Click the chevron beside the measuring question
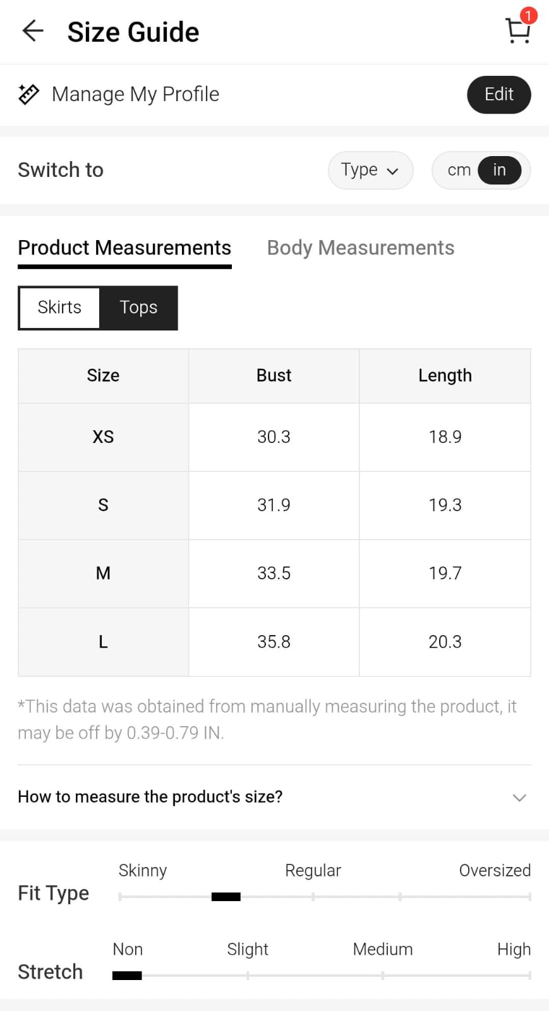The width and height of the screenshot is (549, 1011). pos(519,797)
